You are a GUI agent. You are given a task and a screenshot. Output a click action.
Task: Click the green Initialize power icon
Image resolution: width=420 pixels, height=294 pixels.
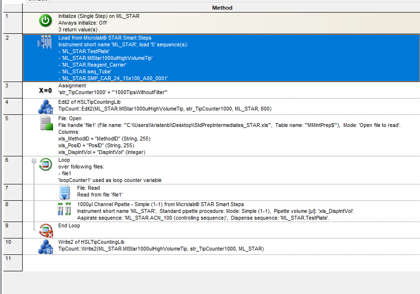(45, 20)
